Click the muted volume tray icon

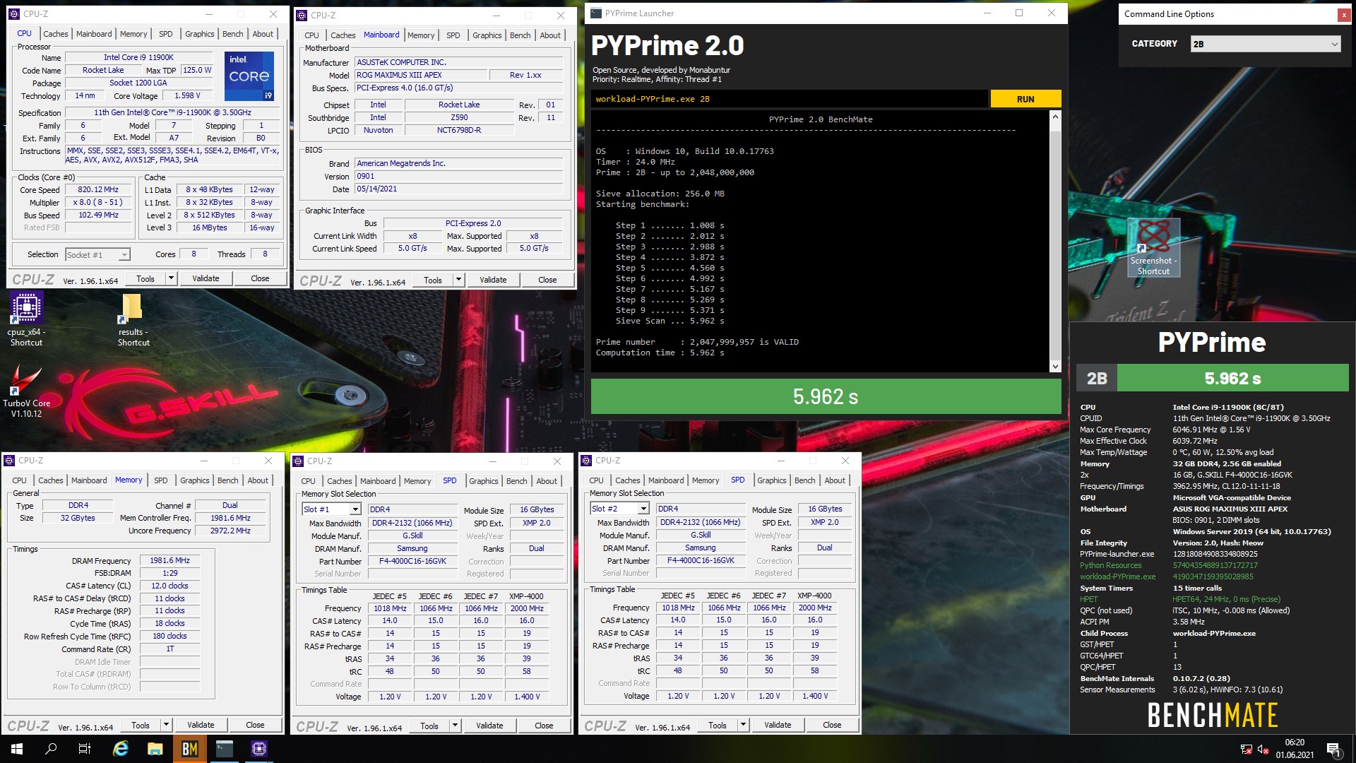[x=1263, y=749]
